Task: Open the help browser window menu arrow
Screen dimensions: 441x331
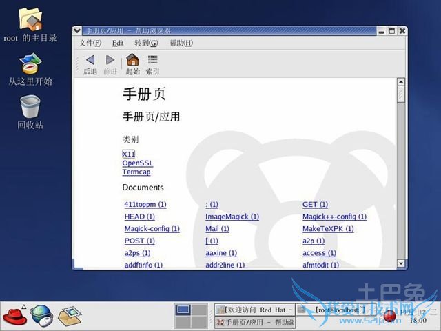Action: point(76,30)
